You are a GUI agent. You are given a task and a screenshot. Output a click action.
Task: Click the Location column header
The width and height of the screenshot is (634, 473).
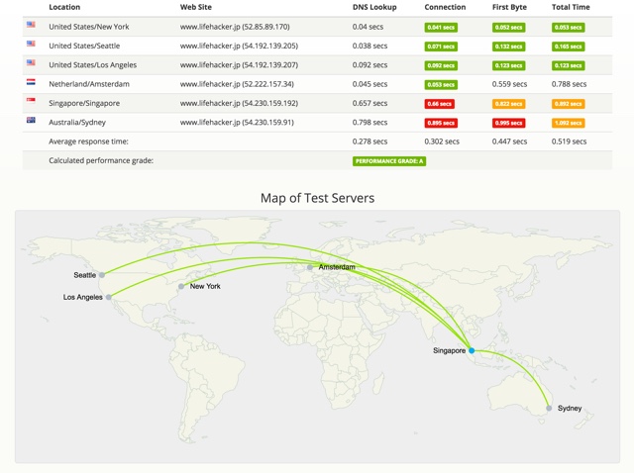coord(64,7)
